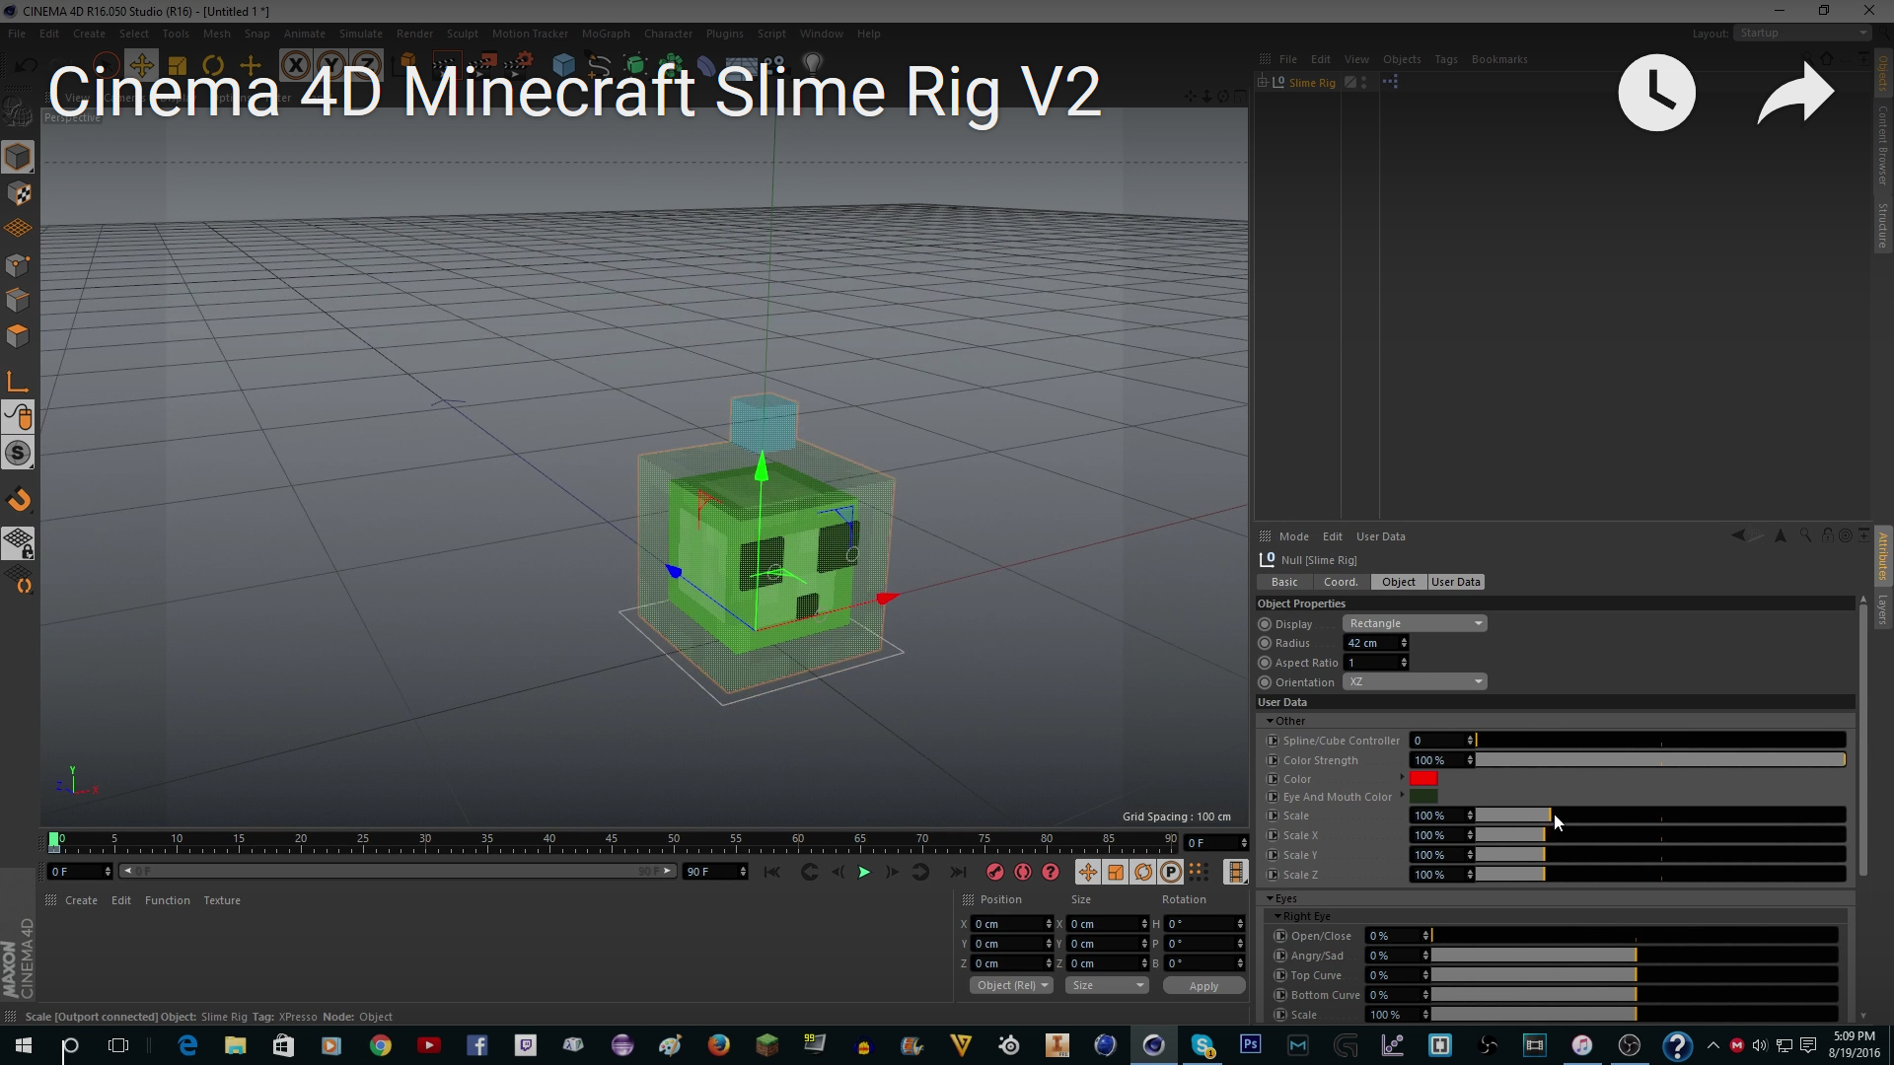The width and height of the screenshot is (1894, 1065).
Task: Open Object Manager Tags menu
Action: coord(1446,59)
